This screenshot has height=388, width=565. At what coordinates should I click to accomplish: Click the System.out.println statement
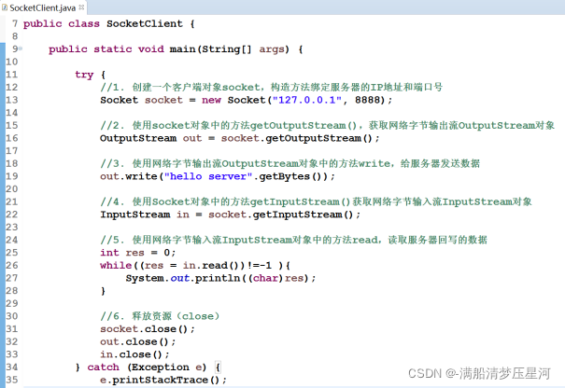(220, 278)
